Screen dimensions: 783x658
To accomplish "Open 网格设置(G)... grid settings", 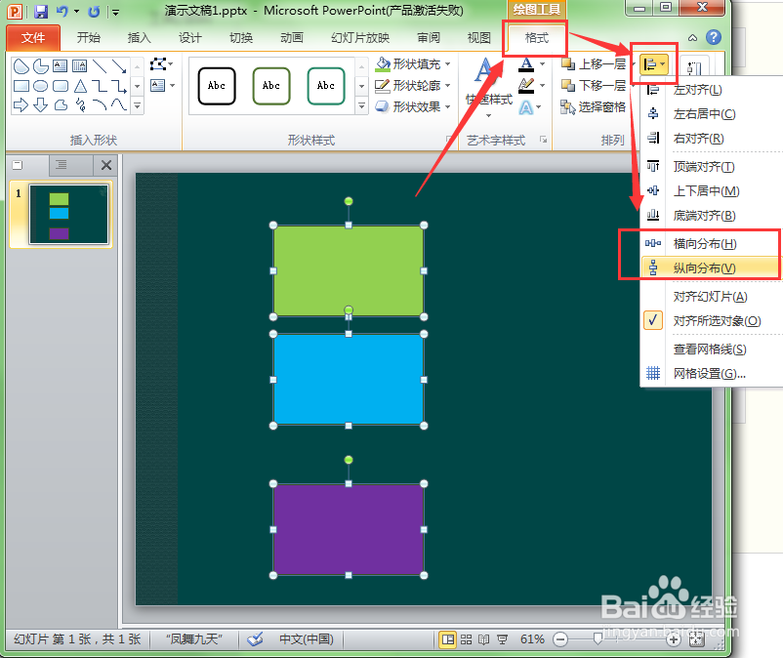I will click(711, 374).
